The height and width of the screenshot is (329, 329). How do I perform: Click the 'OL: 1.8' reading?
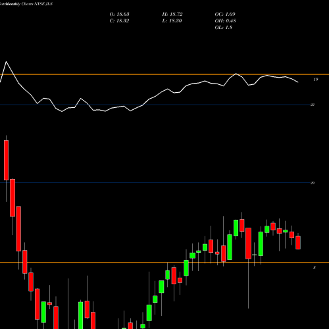pyautogui.click(x=223, y=28)
